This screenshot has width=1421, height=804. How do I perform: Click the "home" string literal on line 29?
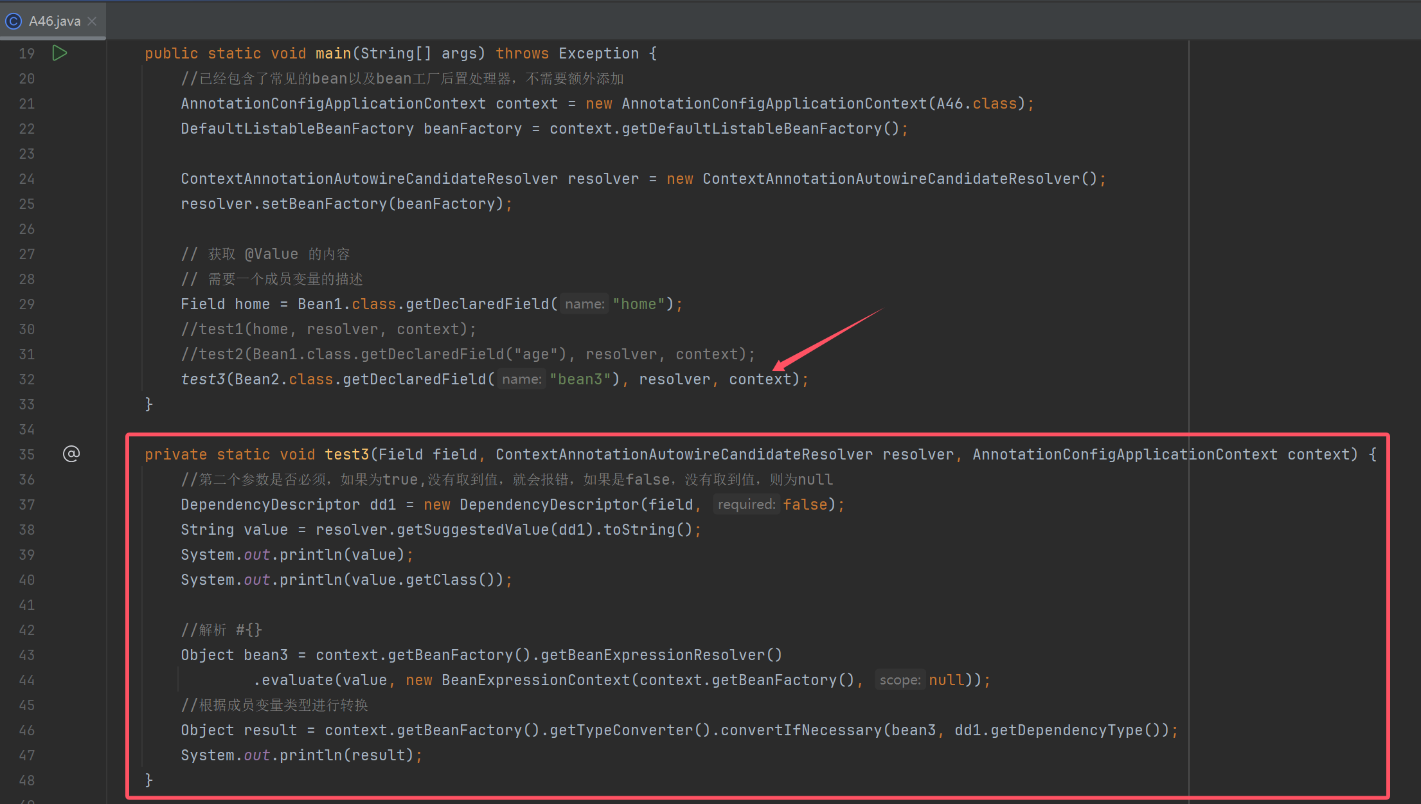click(638, 304)
